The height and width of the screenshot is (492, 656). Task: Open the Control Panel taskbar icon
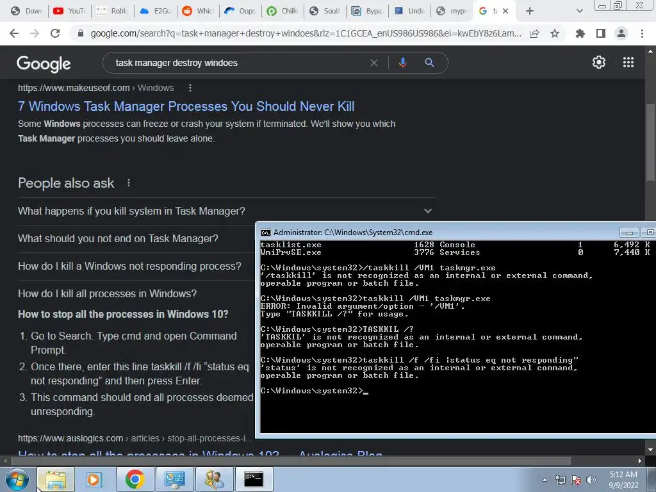[x=174, y=479]
